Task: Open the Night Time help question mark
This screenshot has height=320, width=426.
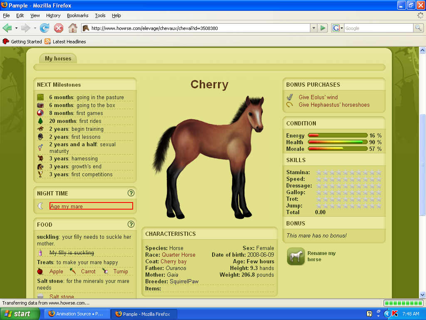Action: point(131,193)
